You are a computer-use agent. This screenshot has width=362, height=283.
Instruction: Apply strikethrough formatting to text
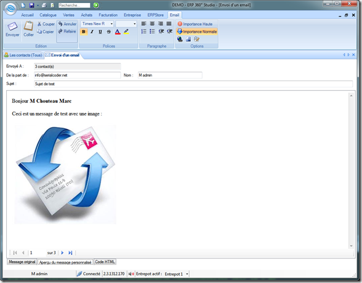pos(109,31)
